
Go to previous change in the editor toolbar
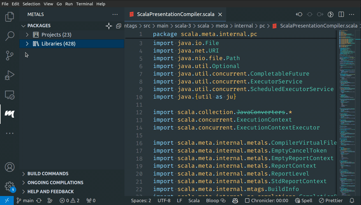[299, 14]
